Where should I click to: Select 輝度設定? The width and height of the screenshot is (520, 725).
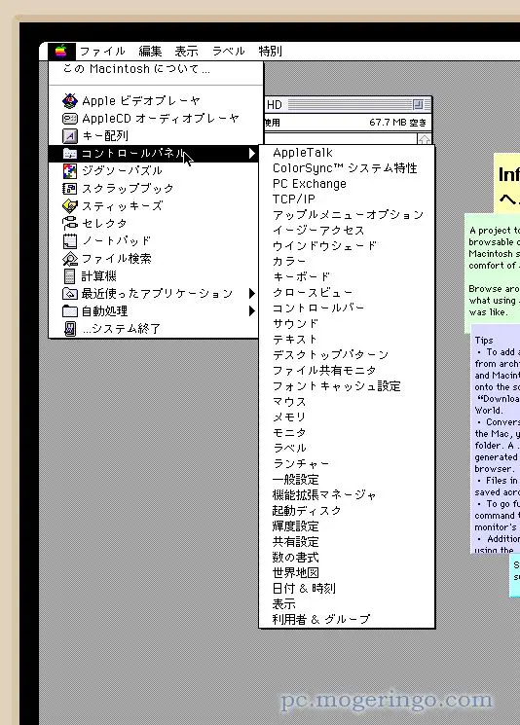(x=347, y=526)
